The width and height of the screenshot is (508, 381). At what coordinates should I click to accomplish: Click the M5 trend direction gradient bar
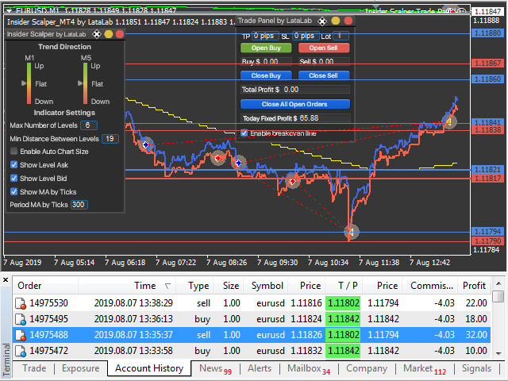86,83
